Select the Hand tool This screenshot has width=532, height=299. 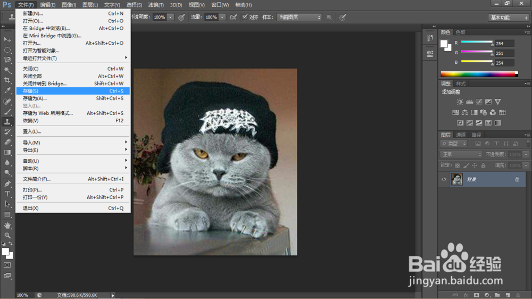click(7, 226)
